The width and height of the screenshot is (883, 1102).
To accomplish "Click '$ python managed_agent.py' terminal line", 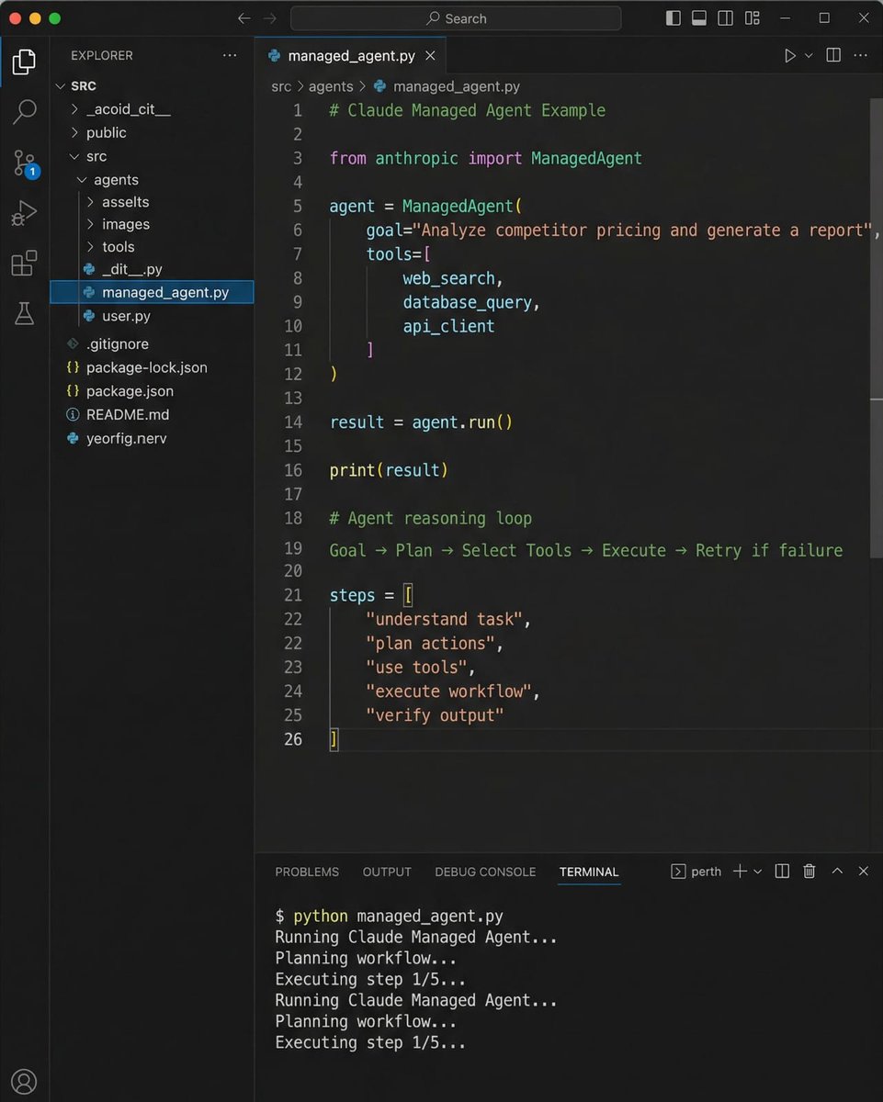I will click(x=389, y=916).
